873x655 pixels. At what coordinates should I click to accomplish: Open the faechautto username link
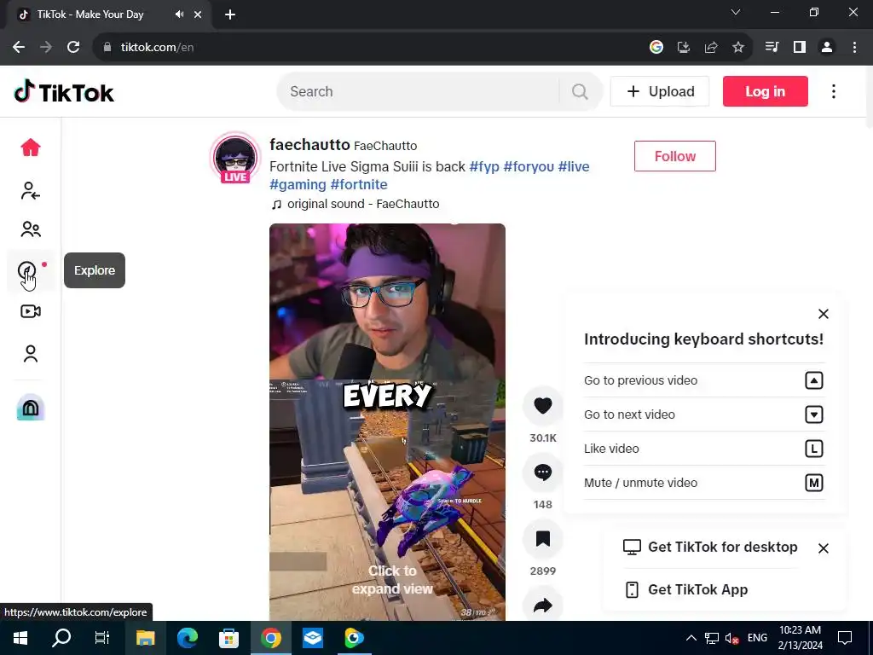click(309, 145)
